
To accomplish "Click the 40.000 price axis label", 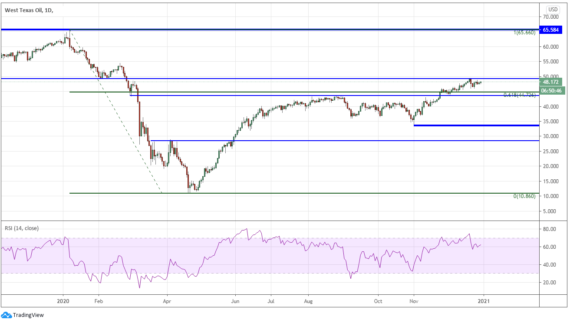I will (x=550, y=106).
